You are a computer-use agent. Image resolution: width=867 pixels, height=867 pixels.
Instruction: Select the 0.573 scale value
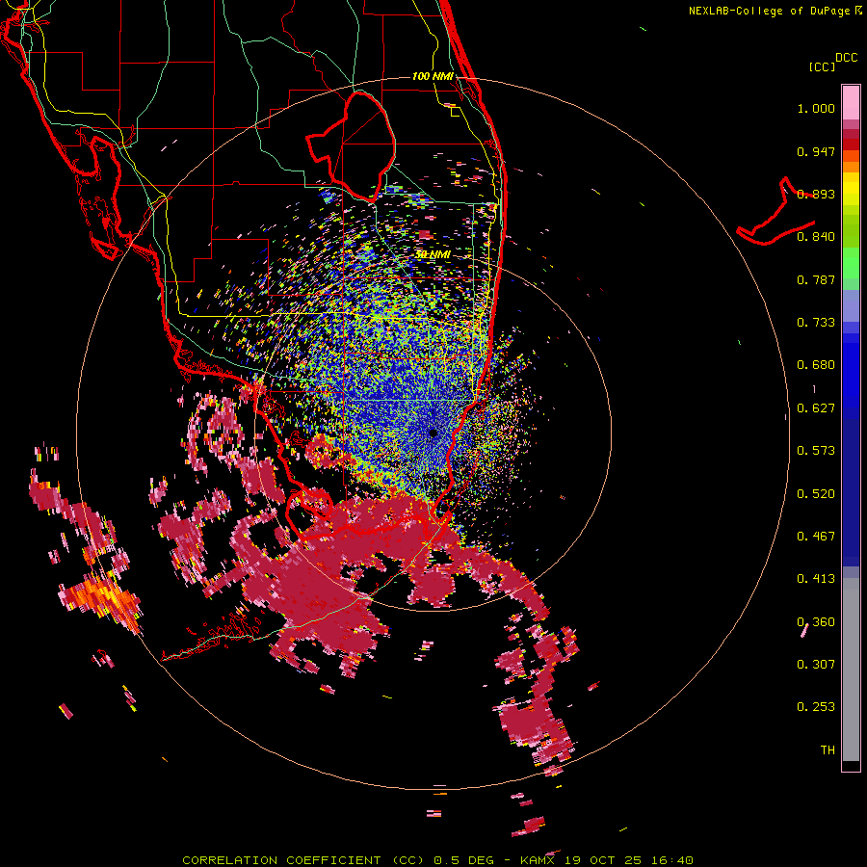tap(816, 451)
